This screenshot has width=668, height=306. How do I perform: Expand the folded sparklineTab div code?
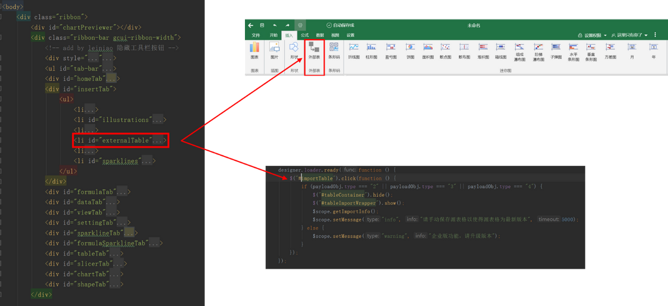(130, 233)
